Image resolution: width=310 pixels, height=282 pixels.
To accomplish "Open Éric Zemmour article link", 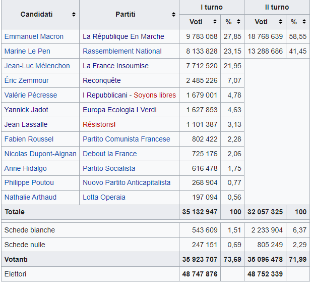I will pos(27,80).
